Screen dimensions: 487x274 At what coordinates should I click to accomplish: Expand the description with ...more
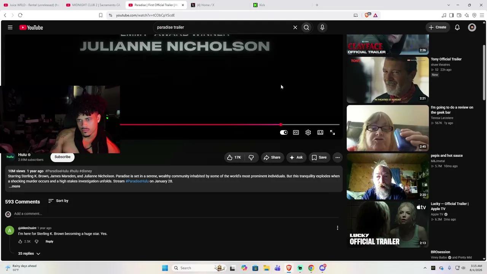click(x=14, y=186)
